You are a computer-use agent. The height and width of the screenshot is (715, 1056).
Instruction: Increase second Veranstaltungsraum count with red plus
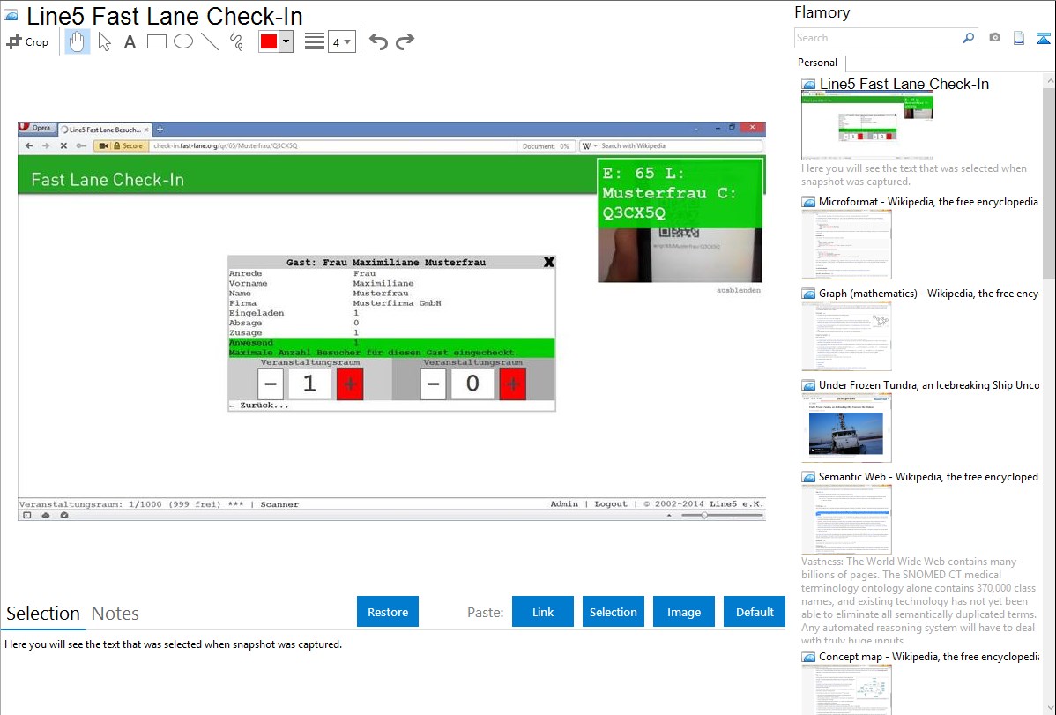tap(513, 384)
